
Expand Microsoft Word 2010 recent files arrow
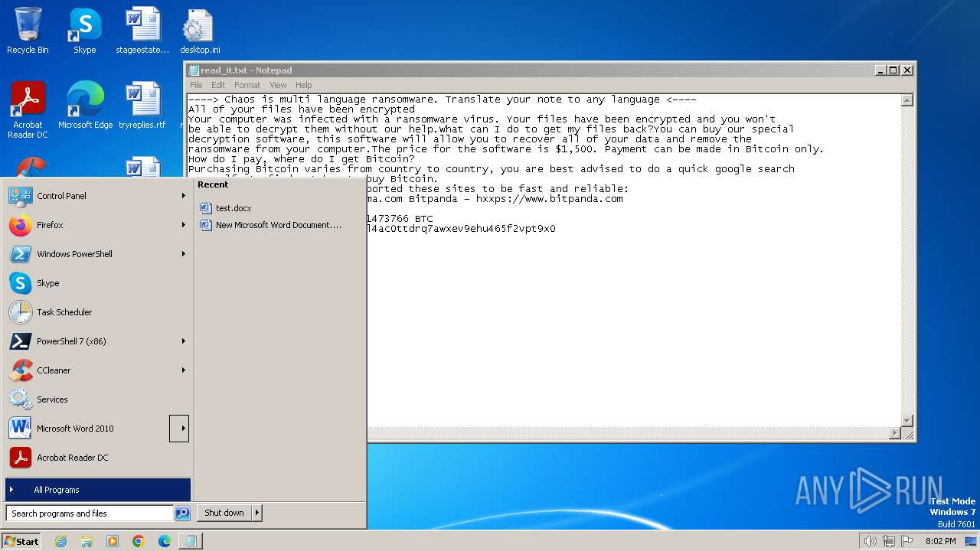pos(179,429)
